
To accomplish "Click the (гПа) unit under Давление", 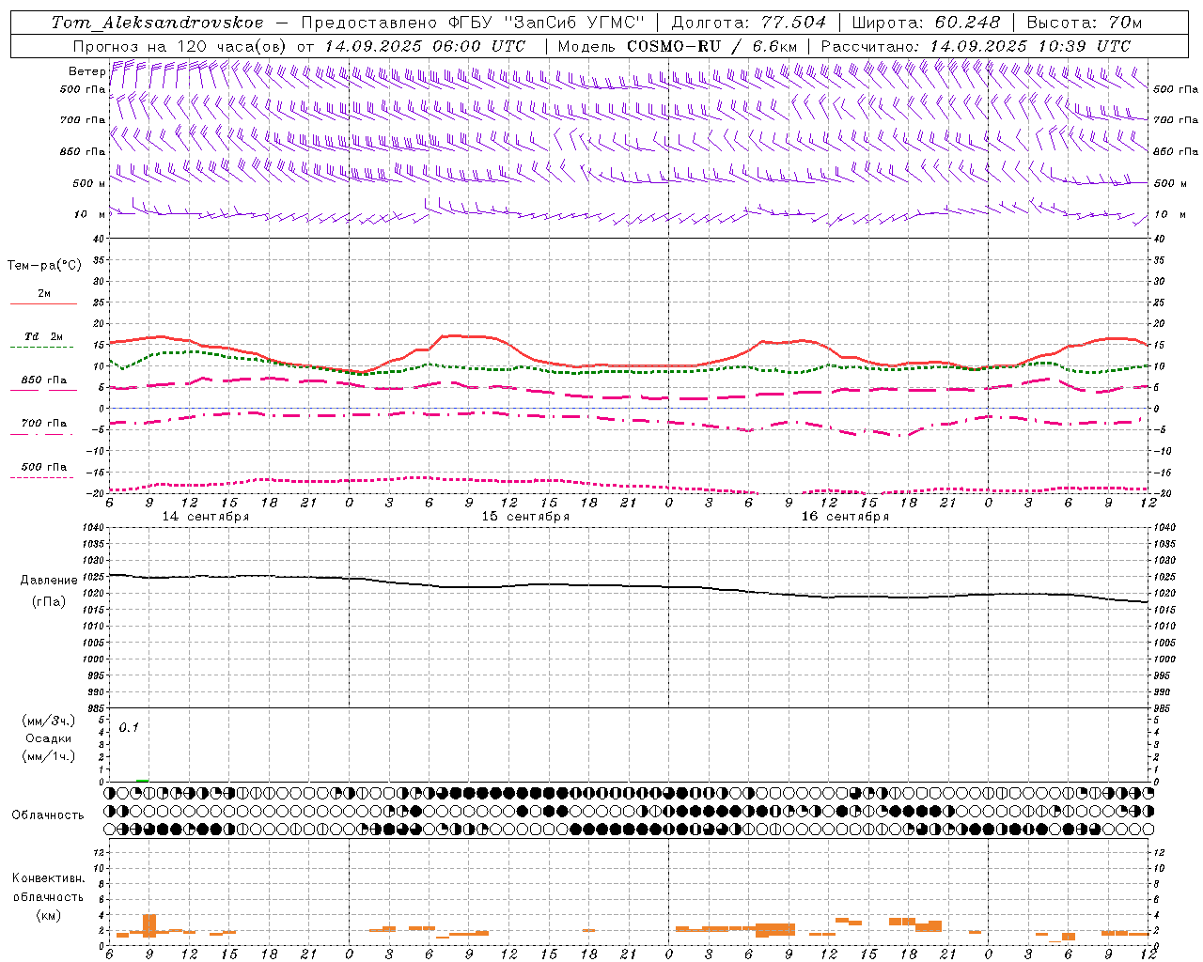I will [49, 601].
